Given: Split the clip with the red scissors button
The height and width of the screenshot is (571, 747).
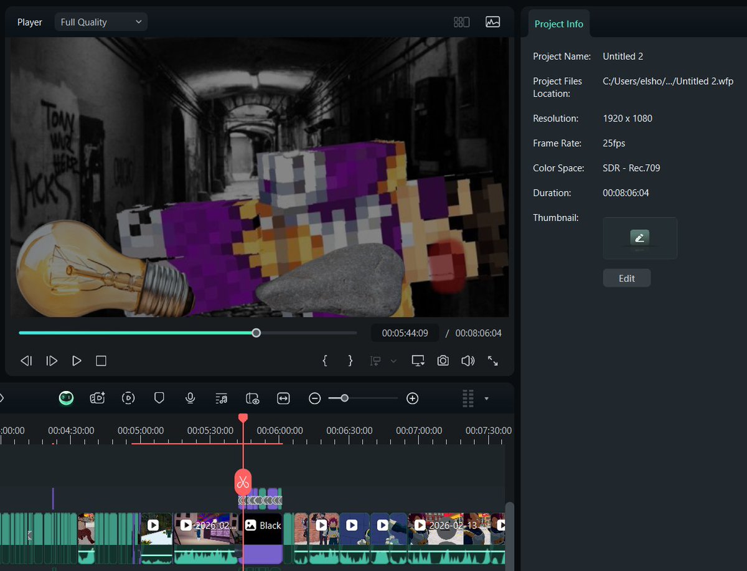Looking at the screenshot, I should [243, 482].
